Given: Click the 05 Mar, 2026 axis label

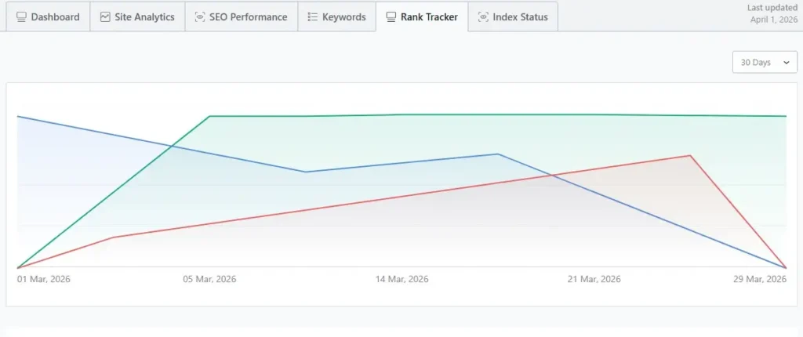Looking at the screenshot, I should tap(209, 279).
